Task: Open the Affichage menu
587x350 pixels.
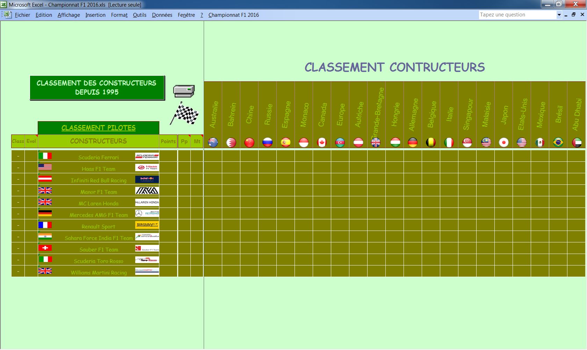Action: pyautogui.click(x=68, y=15)
